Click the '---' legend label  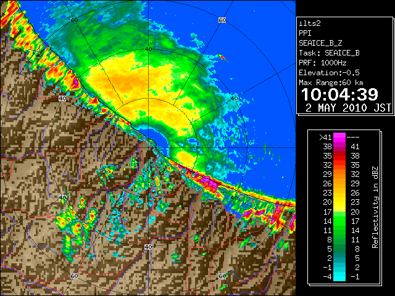tap(353, 138)
